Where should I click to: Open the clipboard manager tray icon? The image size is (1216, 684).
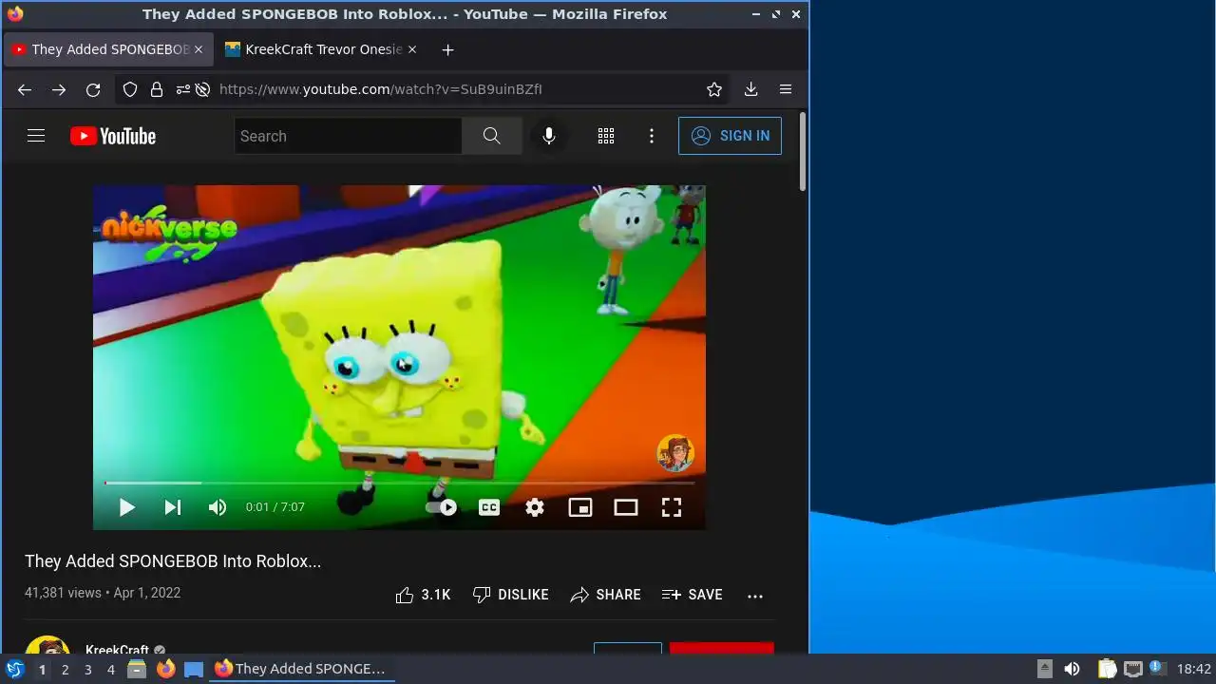click(1107, 669)
